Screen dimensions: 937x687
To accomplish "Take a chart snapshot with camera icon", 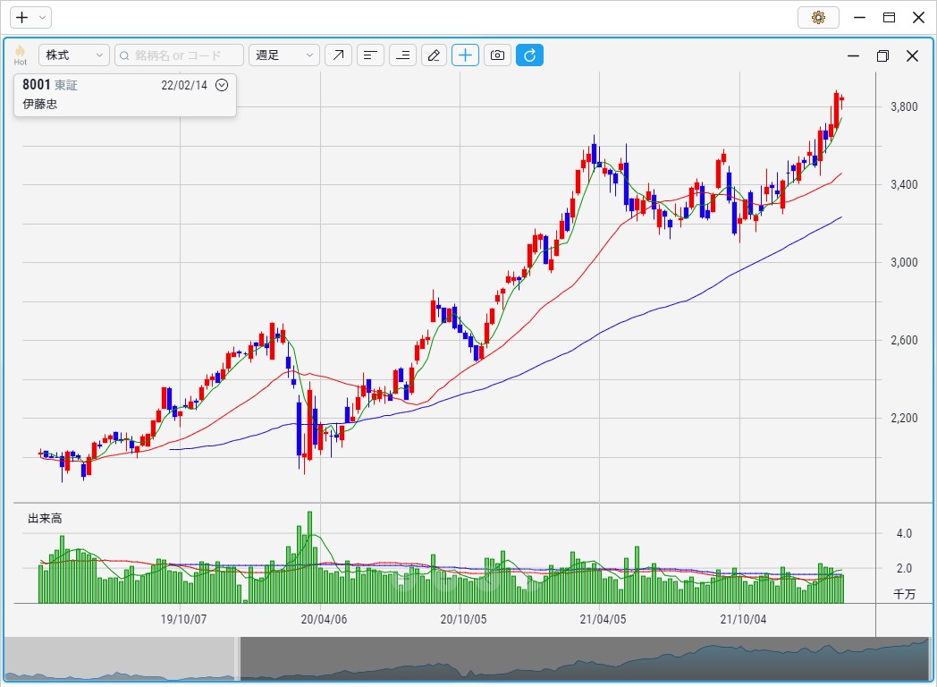I will point(498,55).
